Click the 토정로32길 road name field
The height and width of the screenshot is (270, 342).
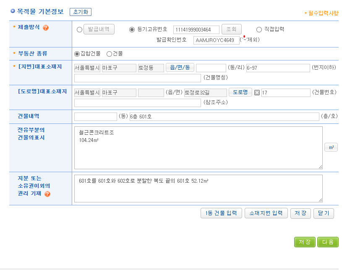click(x=206, y=93)
